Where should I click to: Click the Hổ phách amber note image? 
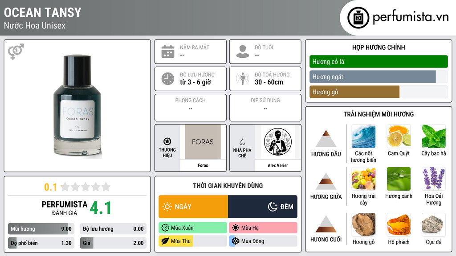(399, 225)
